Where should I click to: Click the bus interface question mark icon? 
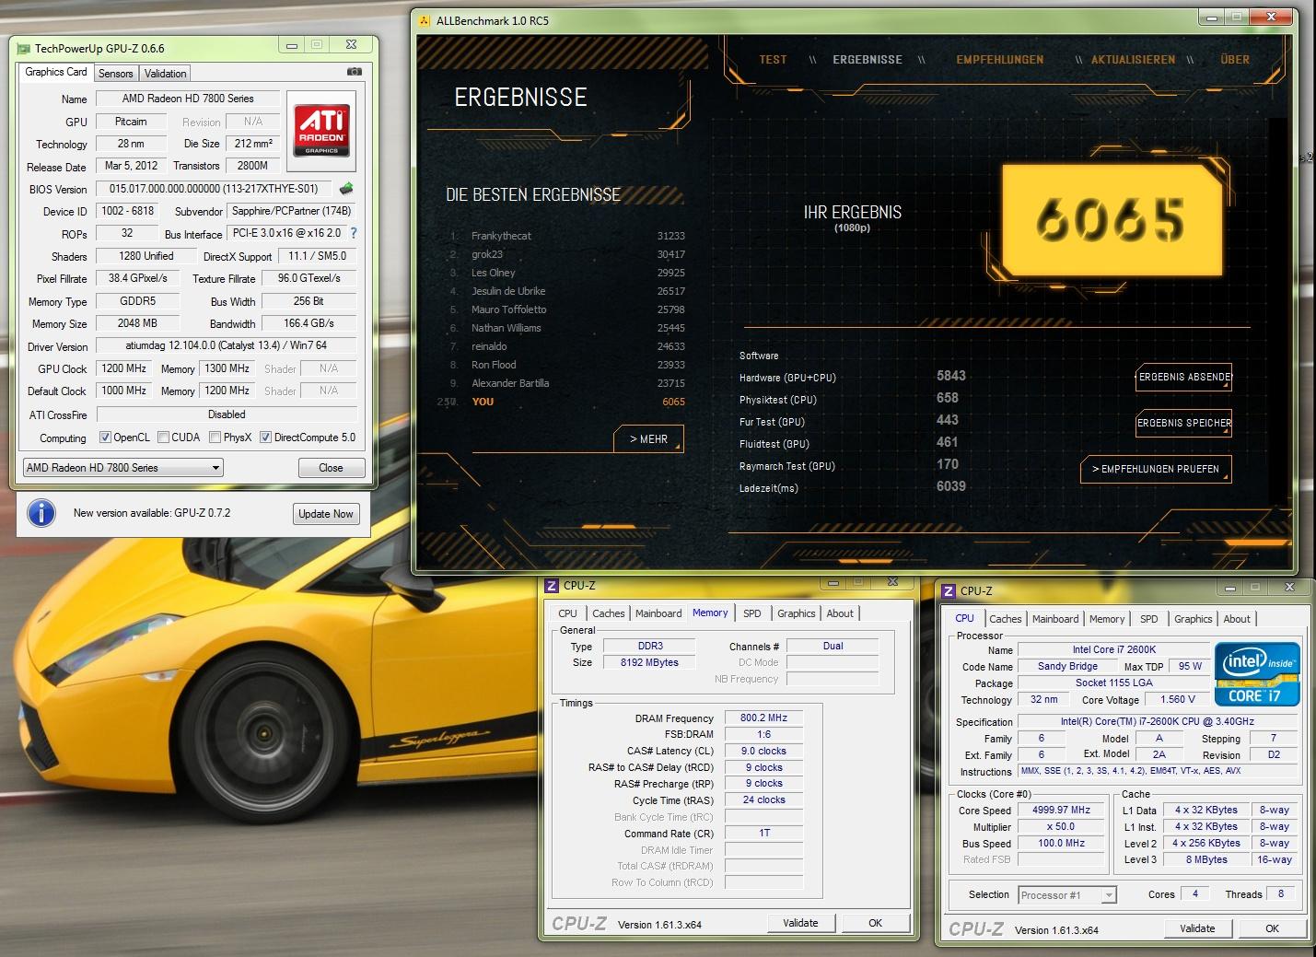click(354, 233)
